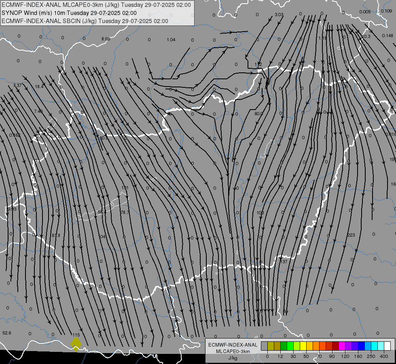Click the legend tick value 12
Viewport: 396px width, 364px height.
tap(280, 356)
